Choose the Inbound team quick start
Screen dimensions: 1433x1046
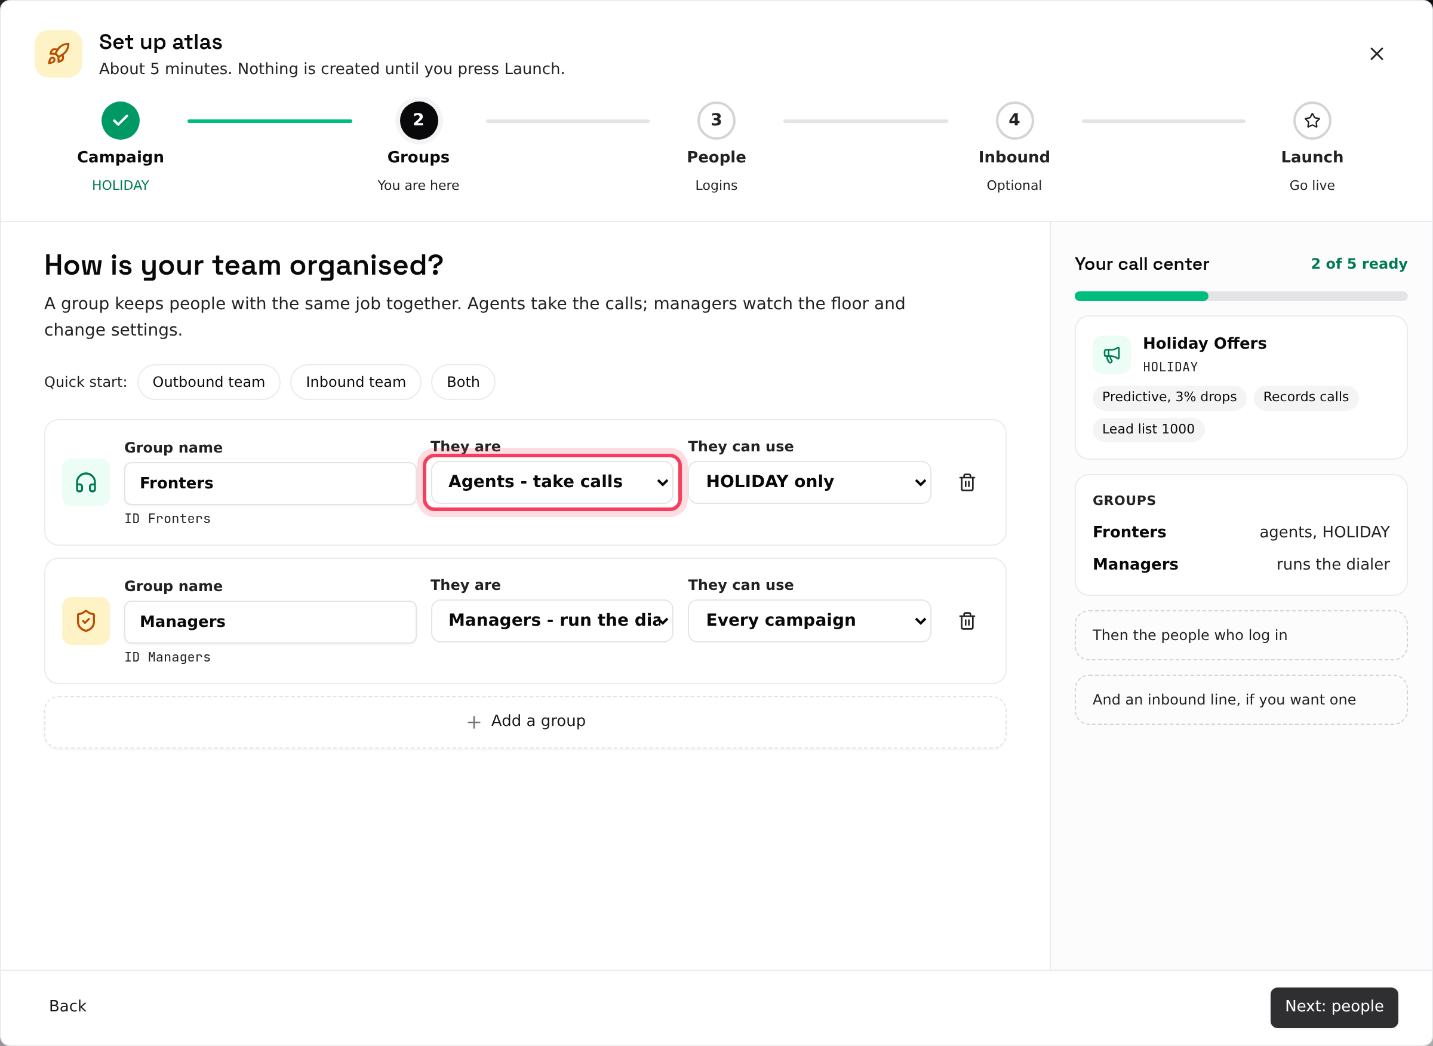356,383
